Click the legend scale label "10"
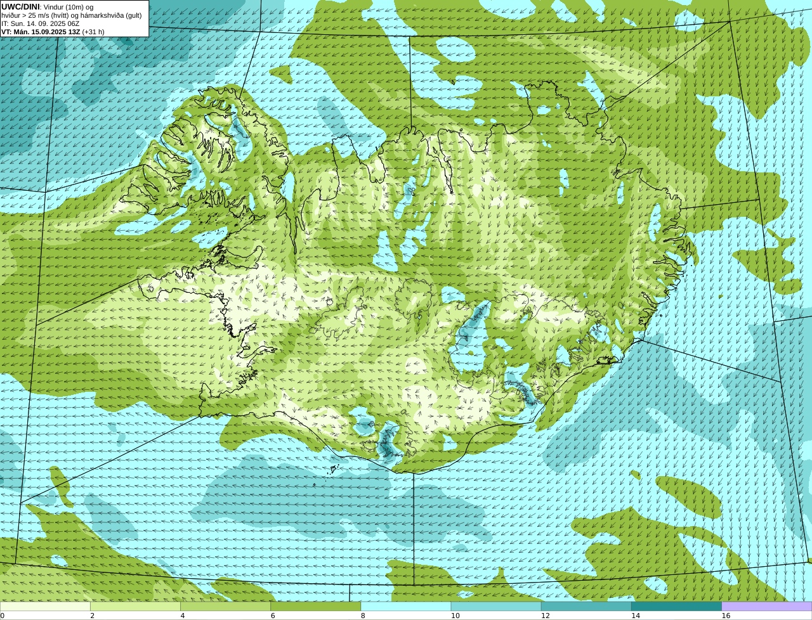 click(455, 616)
